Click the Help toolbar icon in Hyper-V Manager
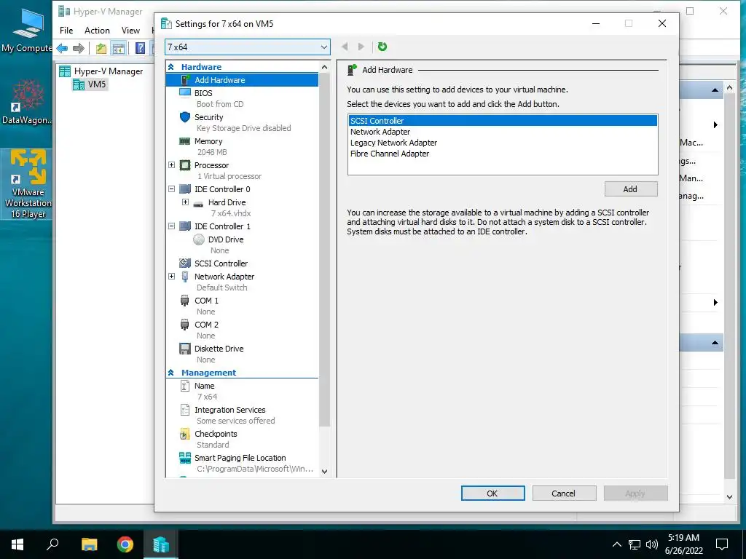 coord(141,48)
